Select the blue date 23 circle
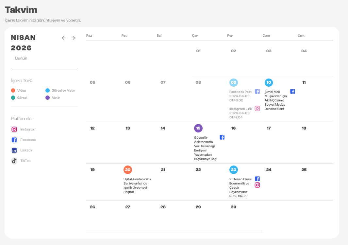This screenshot has width=348, height=245. 234,170
